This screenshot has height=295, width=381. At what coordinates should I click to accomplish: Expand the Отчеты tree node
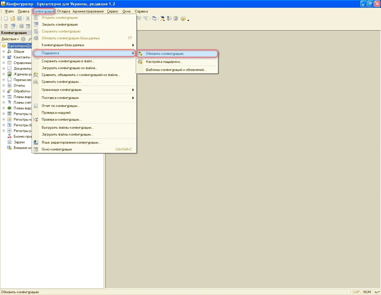(4, 86)
